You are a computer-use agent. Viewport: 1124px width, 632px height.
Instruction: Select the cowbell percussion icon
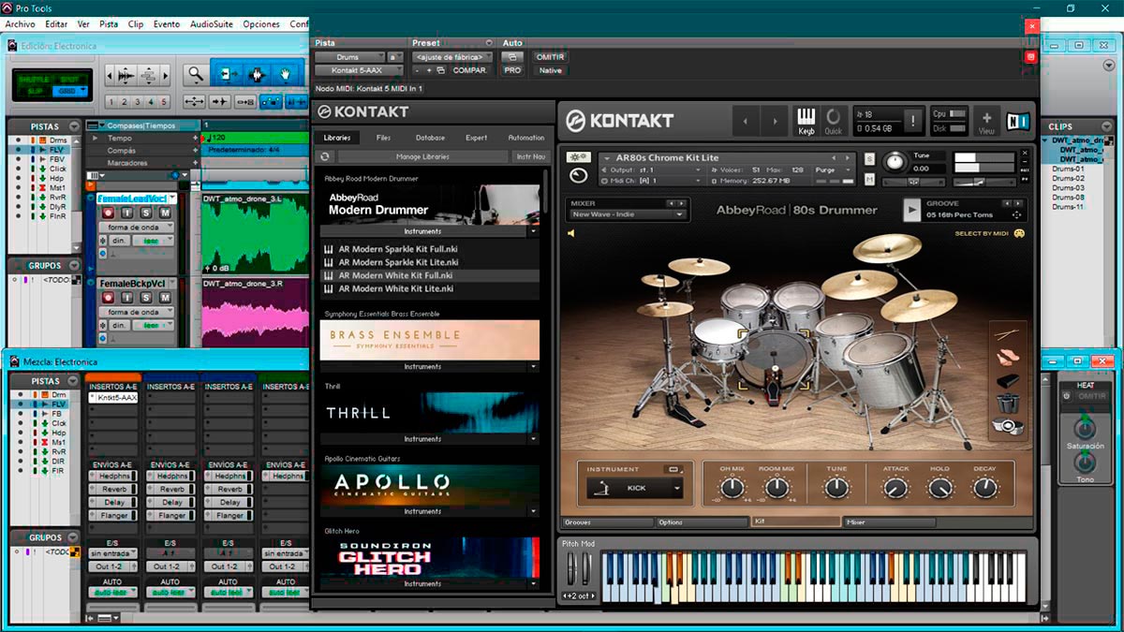point(1008,380)
